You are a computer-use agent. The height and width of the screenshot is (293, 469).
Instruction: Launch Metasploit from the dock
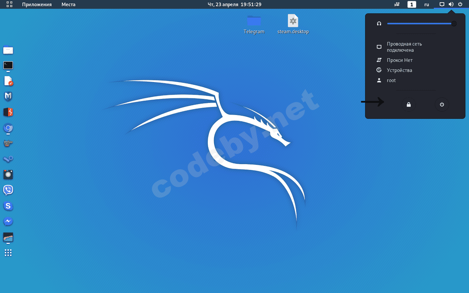(x=8, y=97)
